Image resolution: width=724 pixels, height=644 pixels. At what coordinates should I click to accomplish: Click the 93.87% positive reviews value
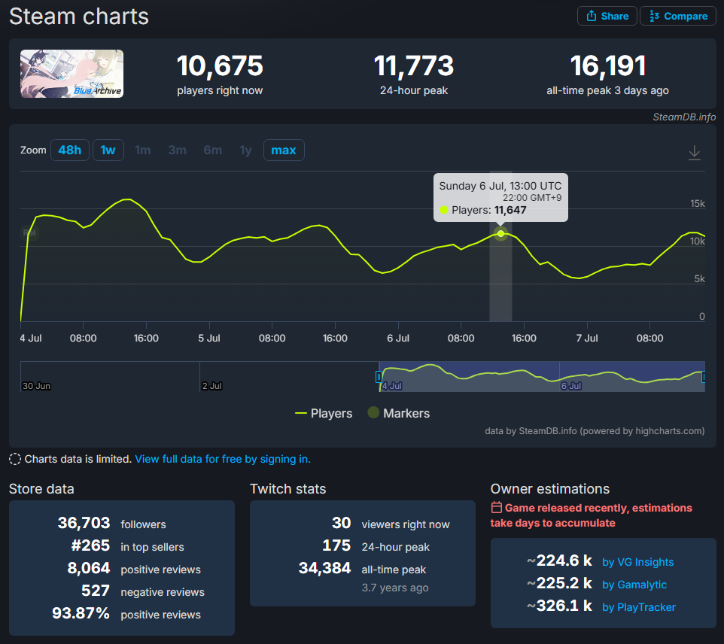(x=81, y=614)
